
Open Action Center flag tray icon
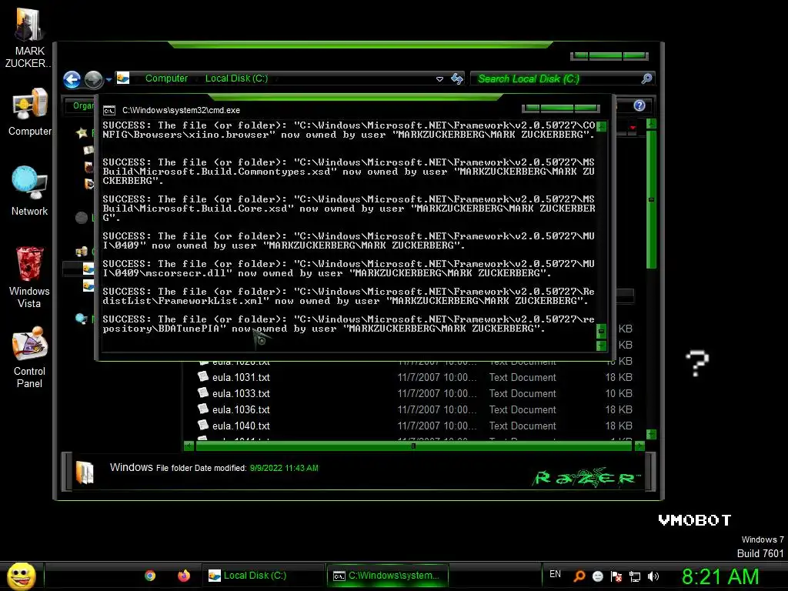click(x=616, y=576)
